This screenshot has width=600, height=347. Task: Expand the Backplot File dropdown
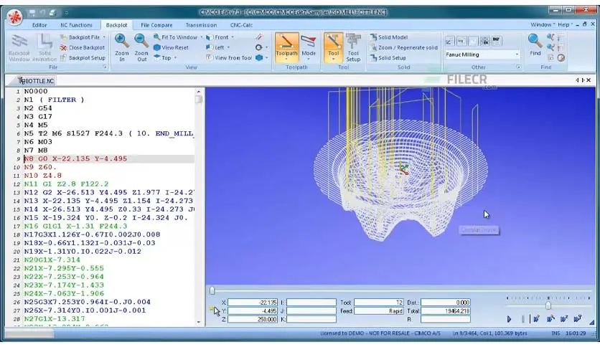point(105,37)
